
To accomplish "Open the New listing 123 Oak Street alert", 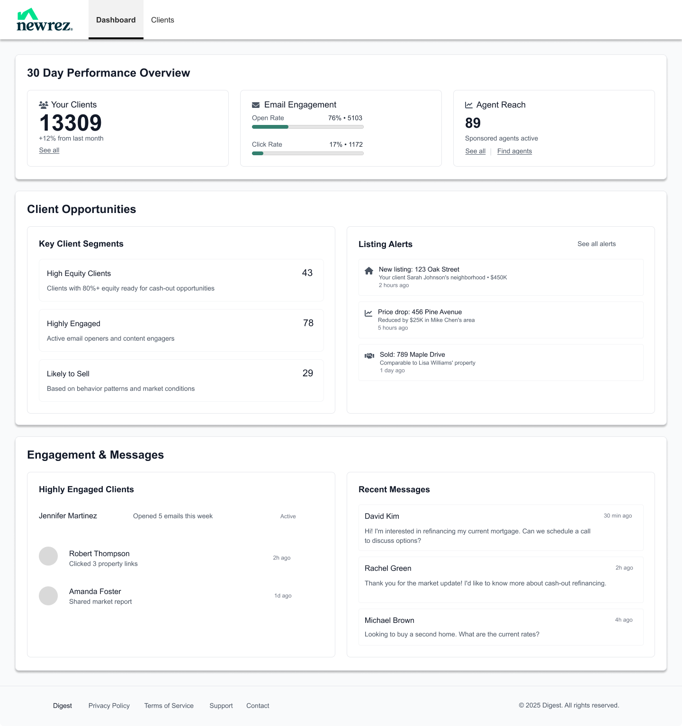I will click(x=501, y=277).
